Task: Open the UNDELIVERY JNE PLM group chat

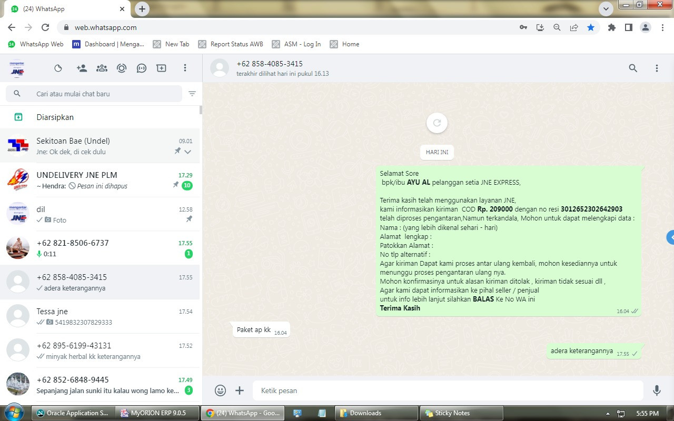Action: click(100, 180)
